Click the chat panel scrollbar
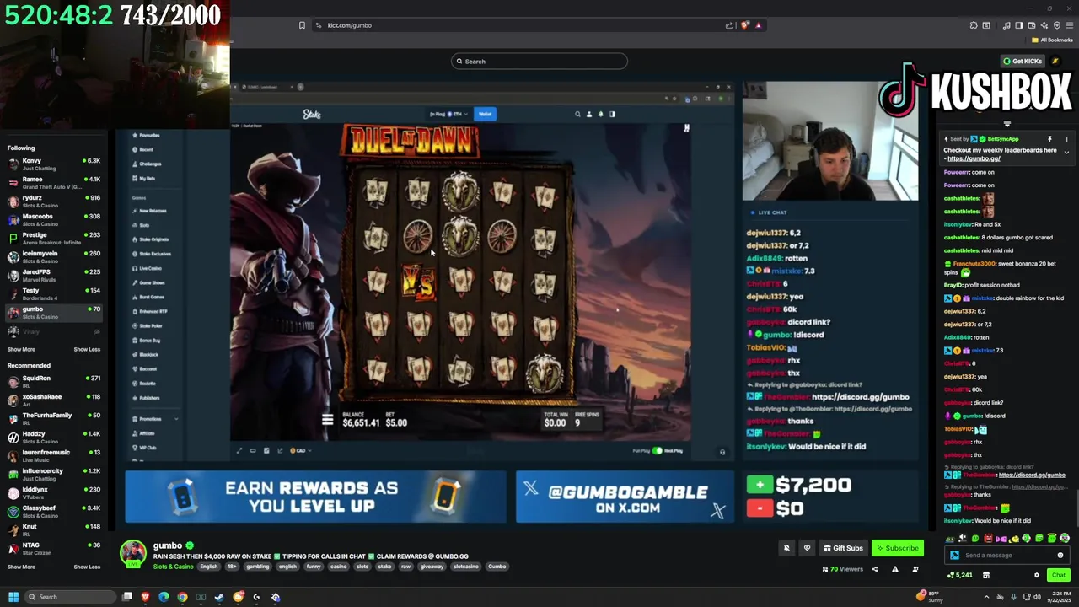Image resolution: width=1079 pixels, height=607 pixels. 1076,509
